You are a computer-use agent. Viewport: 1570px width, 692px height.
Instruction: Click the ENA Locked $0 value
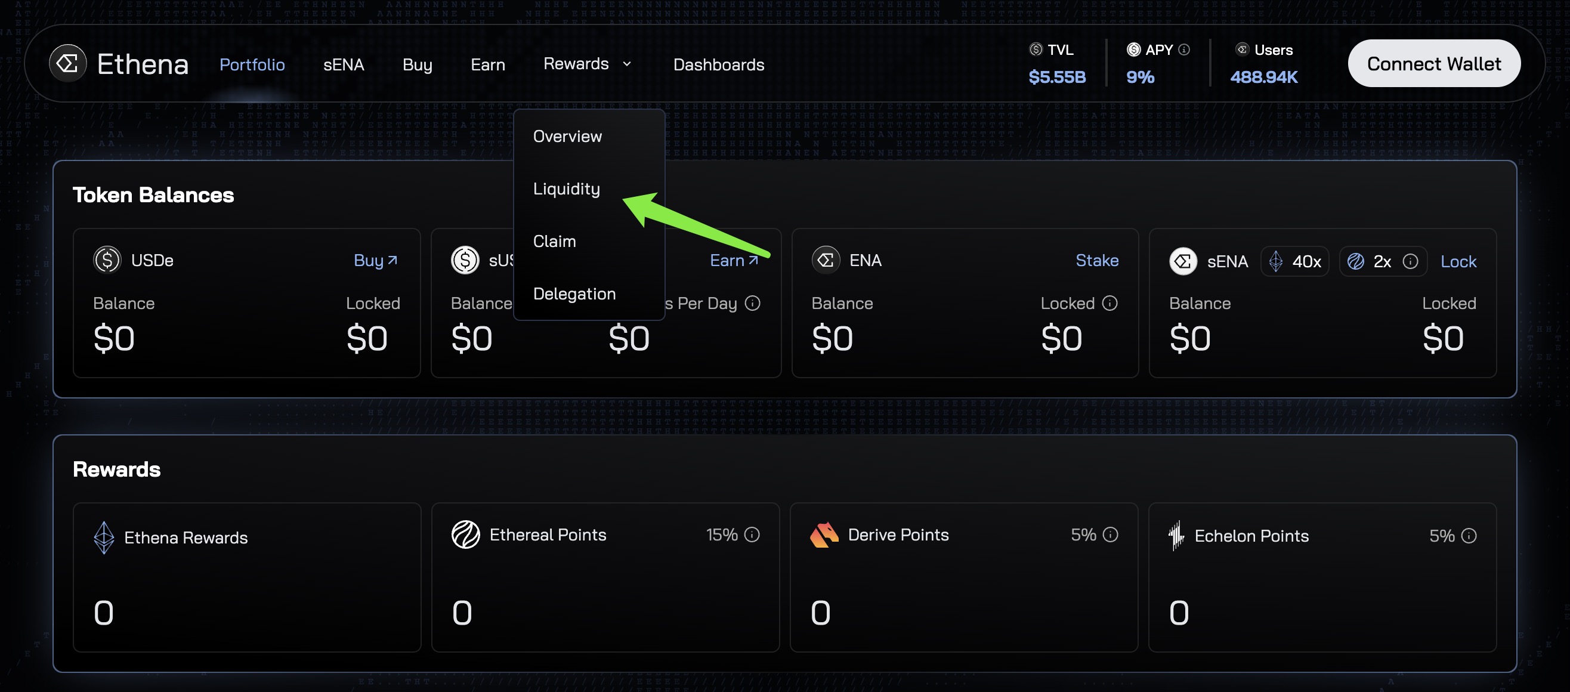1061,338
